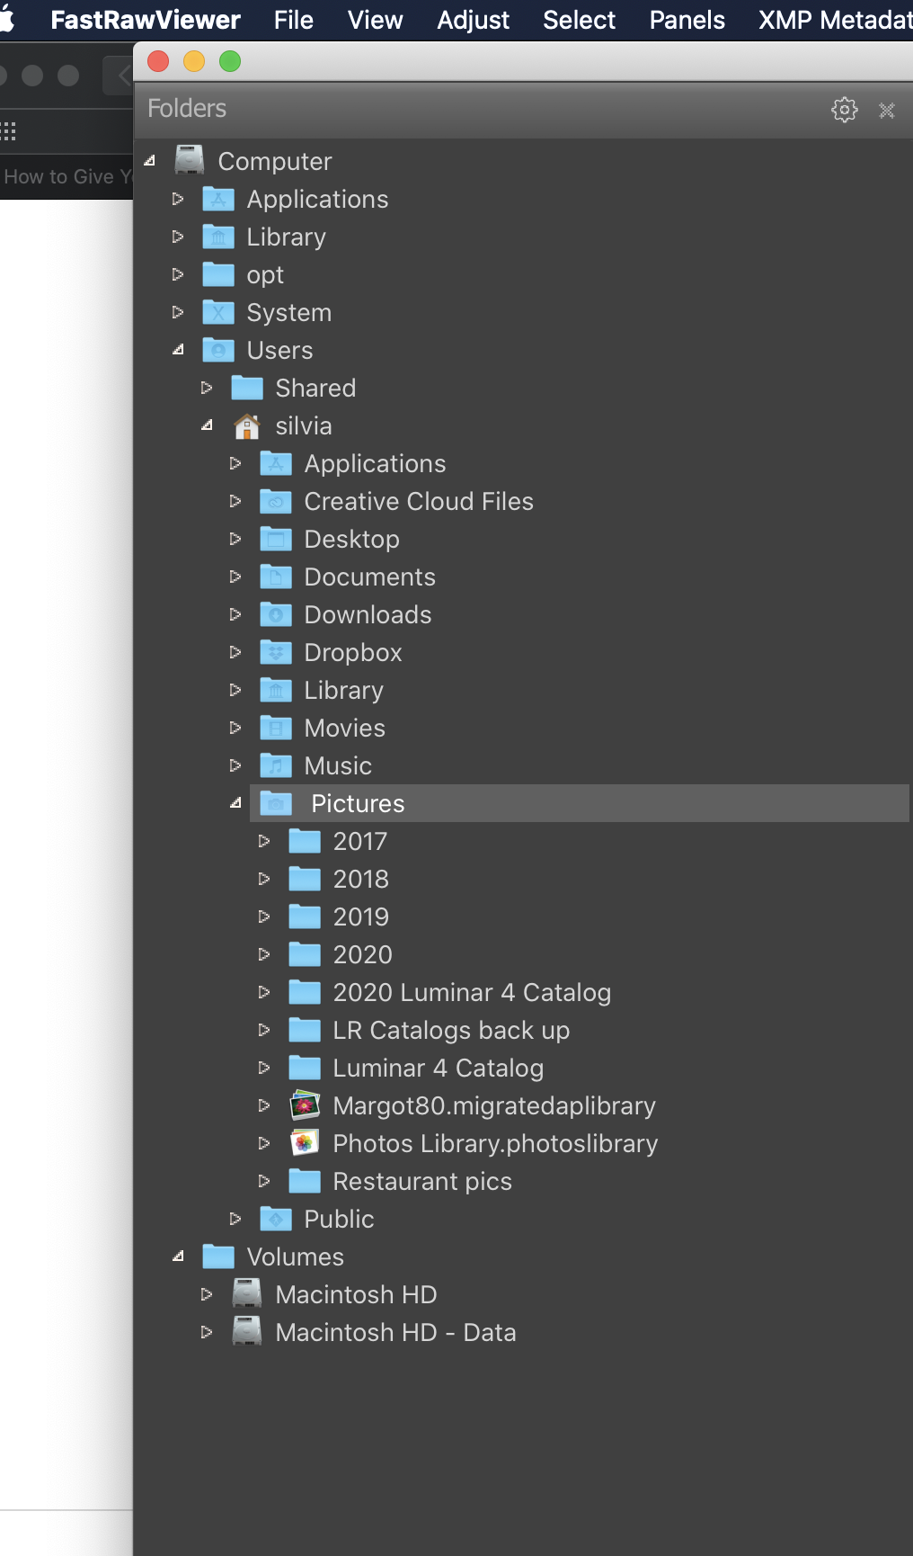913x1556 pixels.
Task: Click the Photos Library.photoslibrary icon
Action: (305, 1143)
